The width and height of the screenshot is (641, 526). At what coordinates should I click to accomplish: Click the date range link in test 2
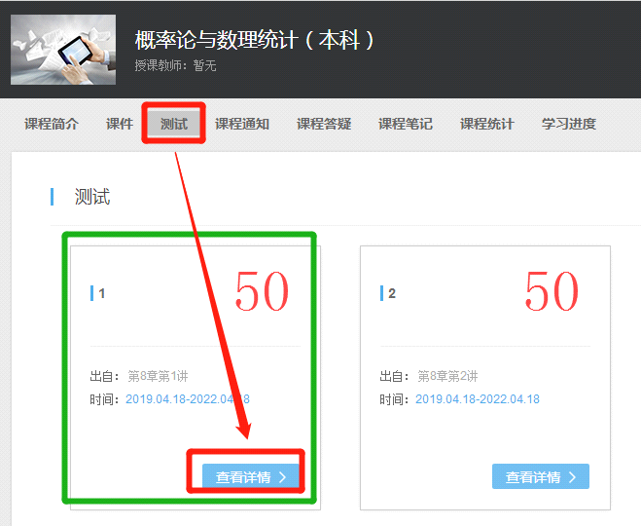point(478,399)
